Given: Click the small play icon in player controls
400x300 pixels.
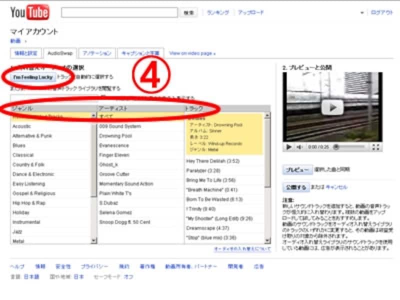Looking at the screenshot, I should (x=289, y=147).
